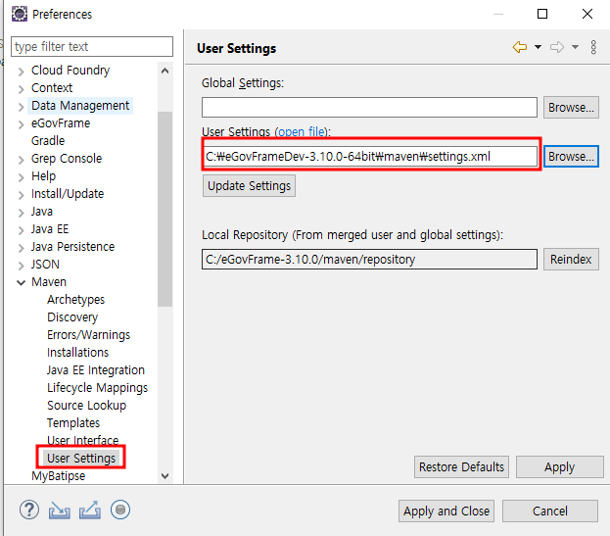Image resolution: width=610 pixels, height=536 pixels.
Task: Select Install/Update in the tree
Action: tap(68, 193)
